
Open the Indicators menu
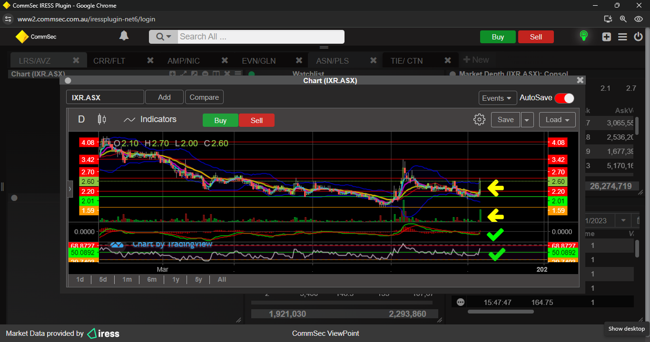pyautogui.click(x=150, y=119)
